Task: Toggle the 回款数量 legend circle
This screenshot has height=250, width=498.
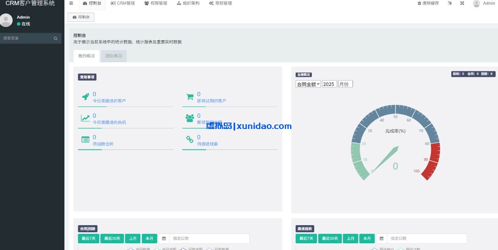Action: (210, 249)
